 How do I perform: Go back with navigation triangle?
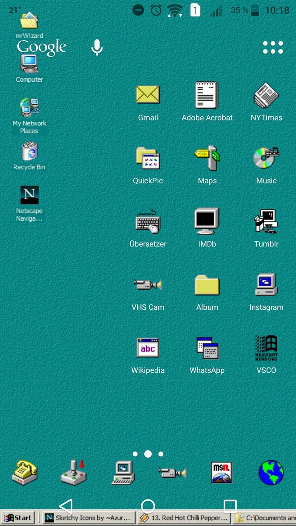[66, 506]
